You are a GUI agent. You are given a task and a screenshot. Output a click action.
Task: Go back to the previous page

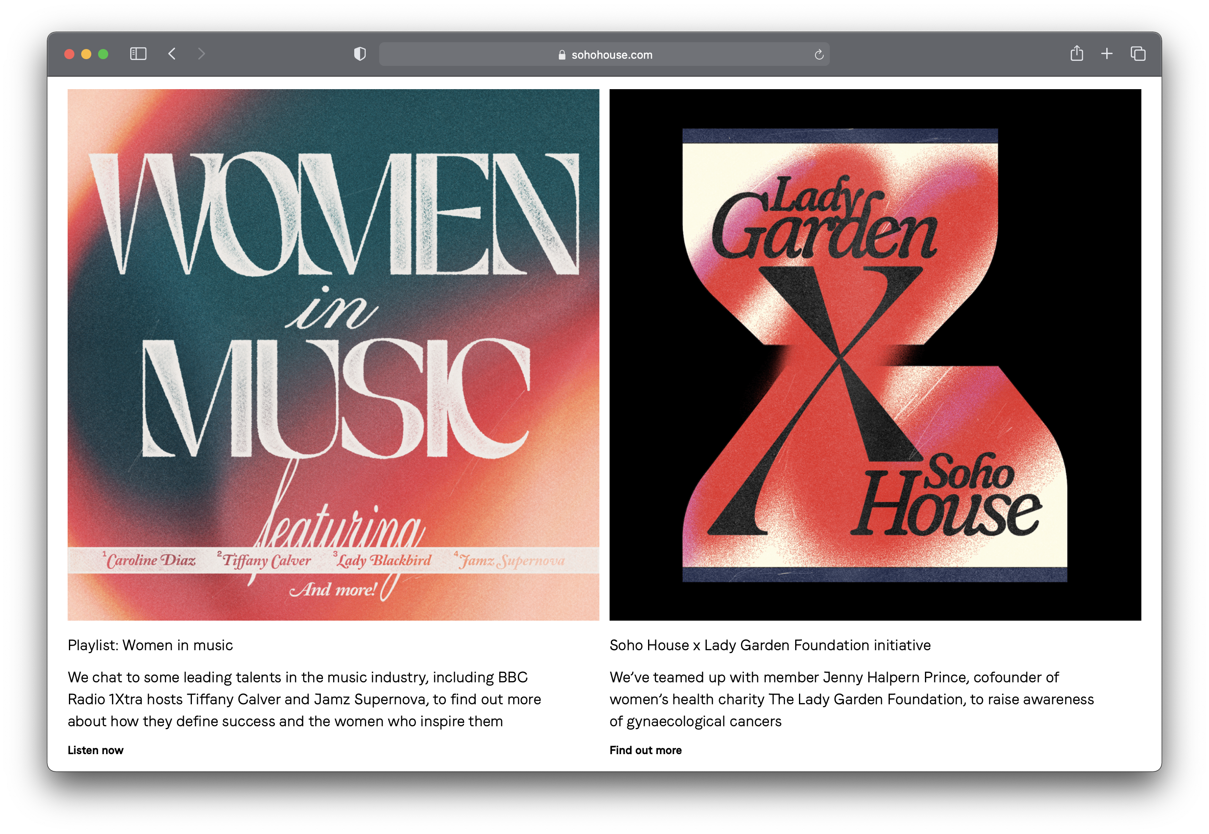(172, 54)
